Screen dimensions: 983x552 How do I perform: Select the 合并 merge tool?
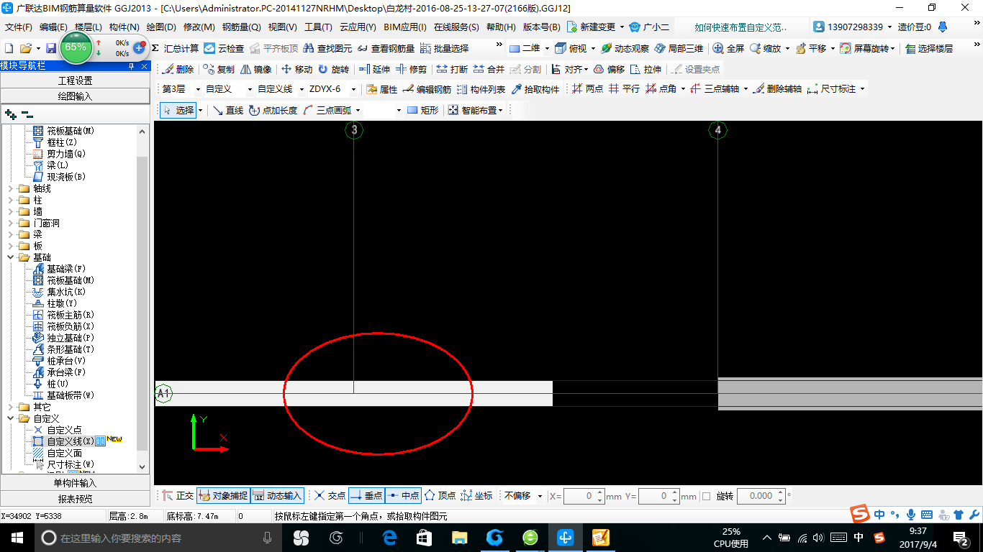(x=489, y=70)
